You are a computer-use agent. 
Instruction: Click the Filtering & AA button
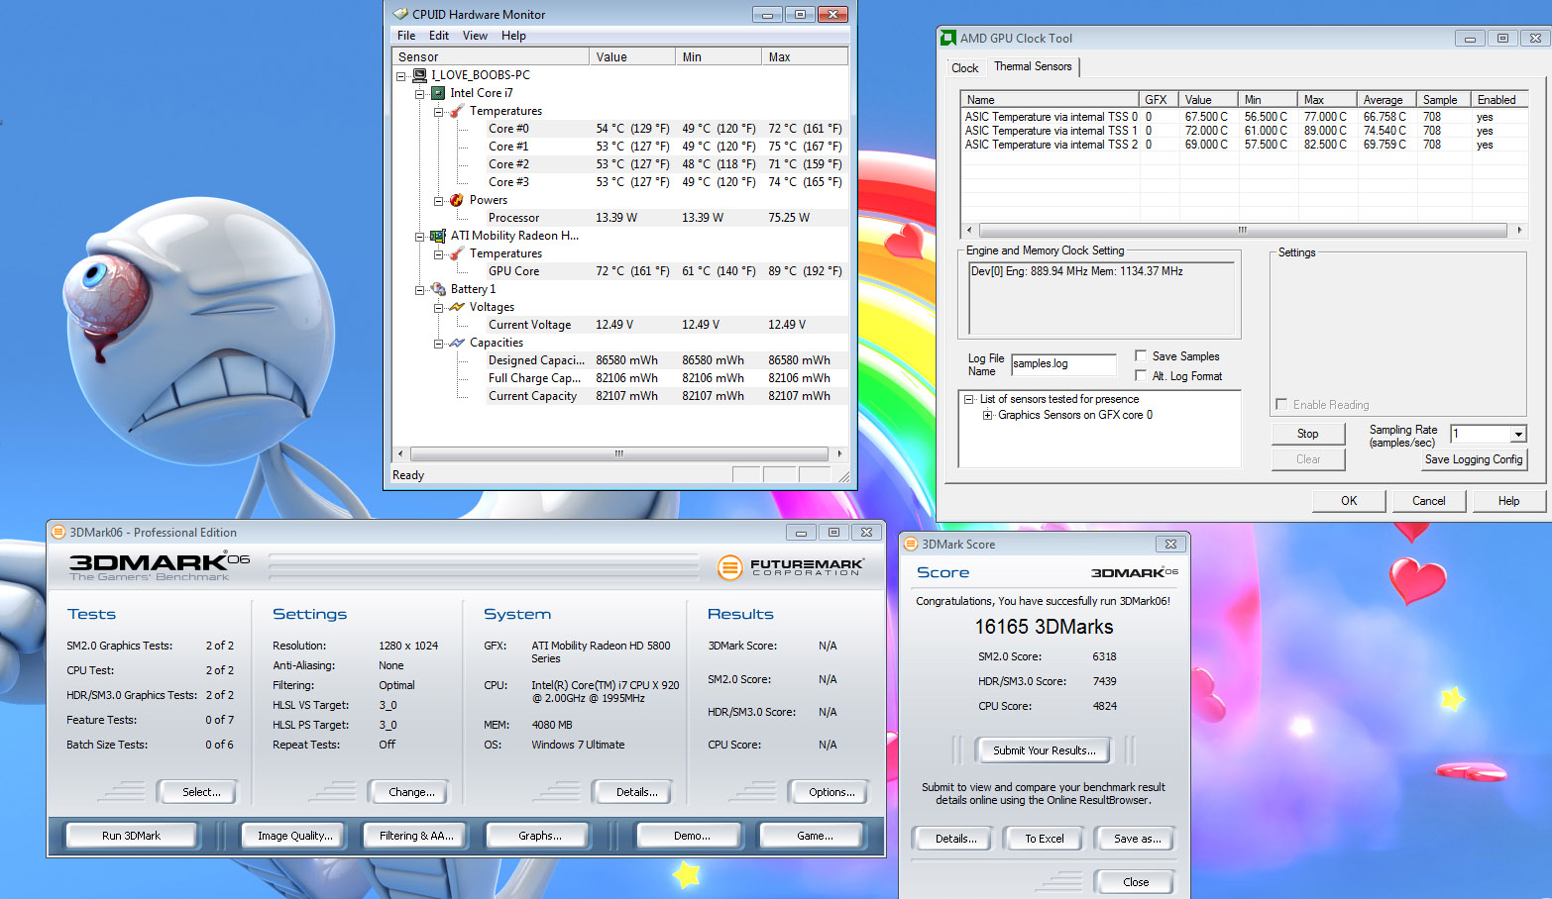point(416,836)
